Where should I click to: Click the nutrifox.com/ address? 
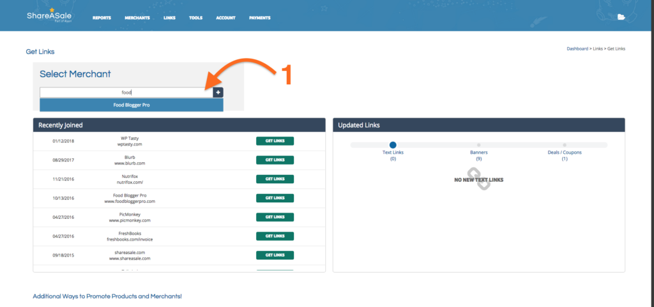pos(130,183)
